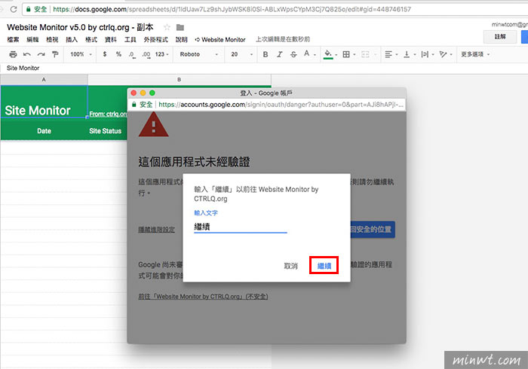Click the 註解 comments button
Screen dimensions: 528x369
point(500,36)
